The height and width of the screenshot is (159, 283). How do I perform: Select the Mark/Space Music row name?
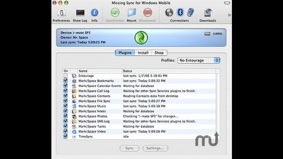(x=92, y=106)
